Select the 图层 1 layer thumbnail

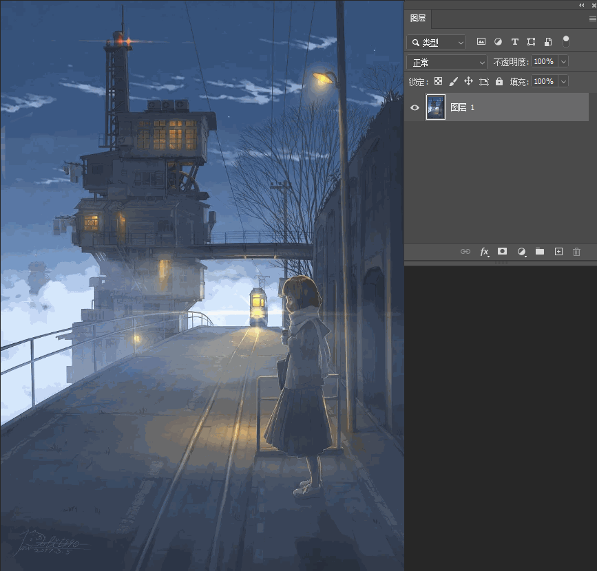436,107
